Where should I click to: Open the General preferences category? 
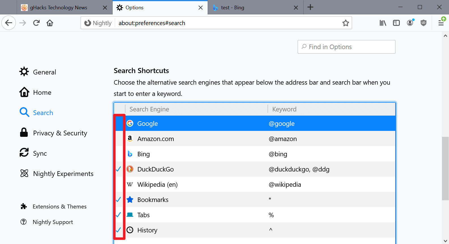38,72
